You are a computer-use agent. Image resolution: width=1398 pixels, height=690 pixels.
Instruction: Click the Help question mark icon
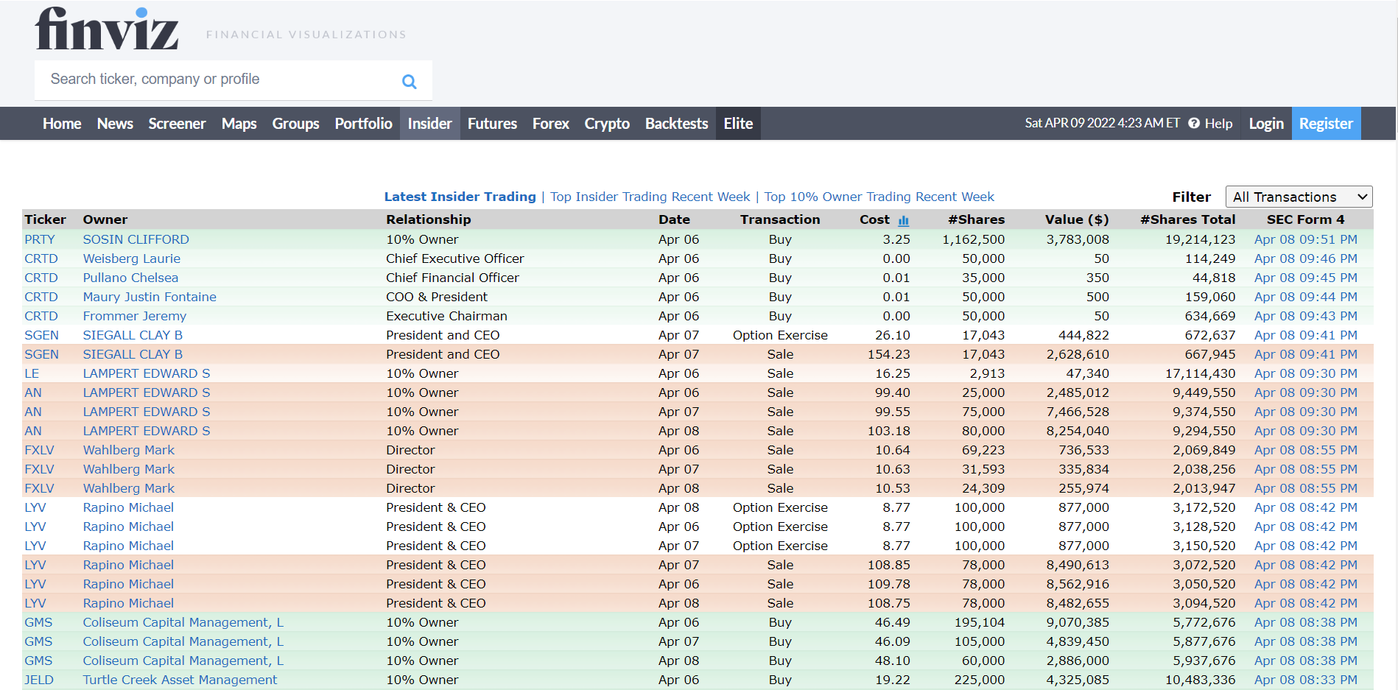click(x=1194, y=123)
